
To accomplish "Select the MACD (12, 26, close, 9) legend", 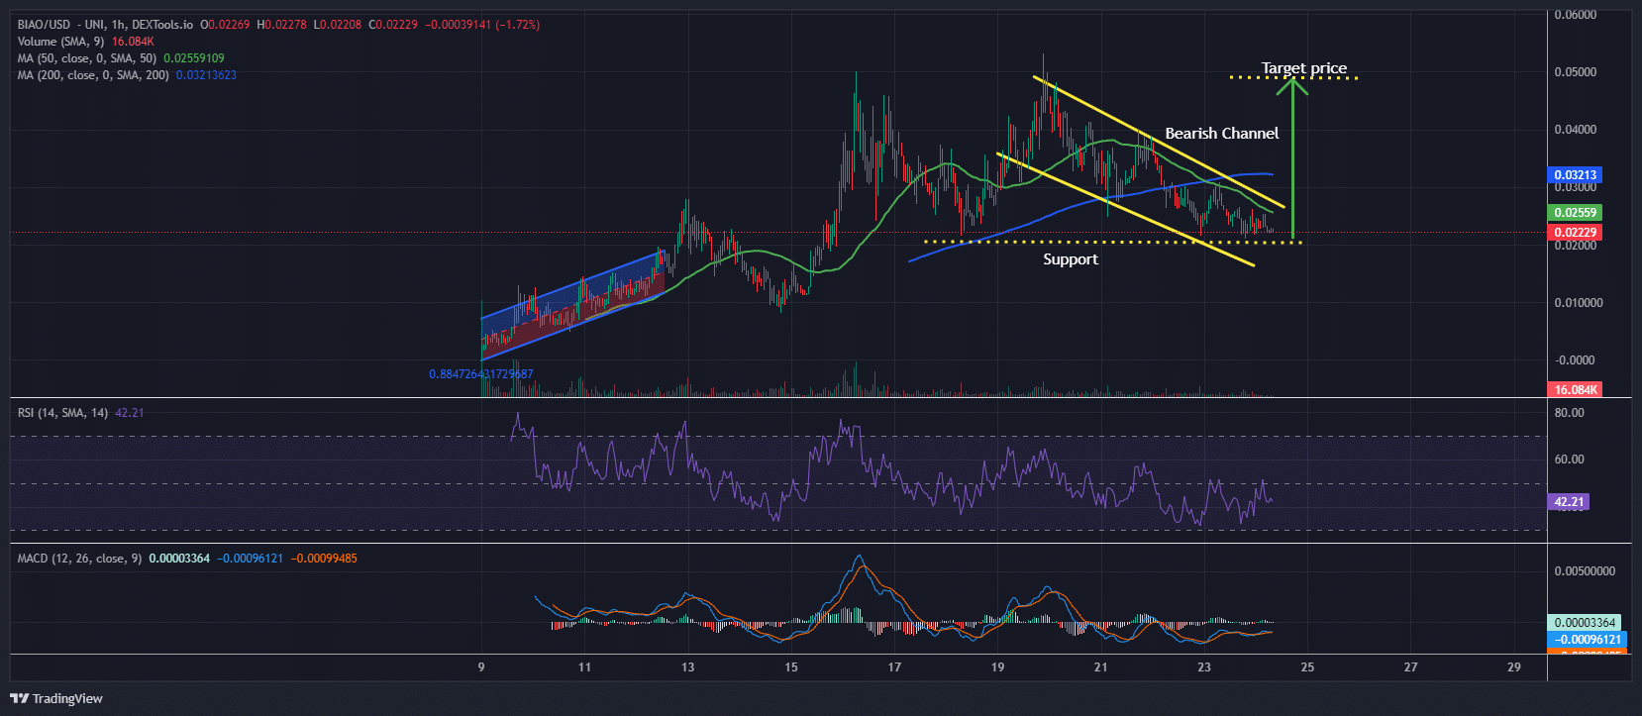I will pos(79,559).
